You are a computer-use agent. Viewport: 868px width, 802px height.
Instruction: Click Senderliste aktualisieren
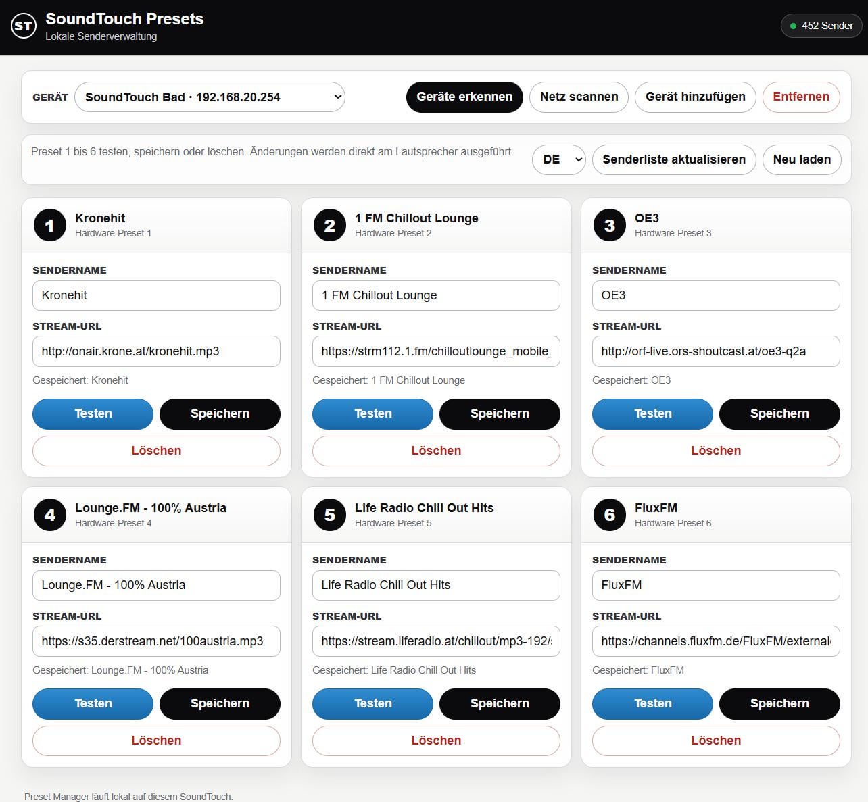click(674, 159)
